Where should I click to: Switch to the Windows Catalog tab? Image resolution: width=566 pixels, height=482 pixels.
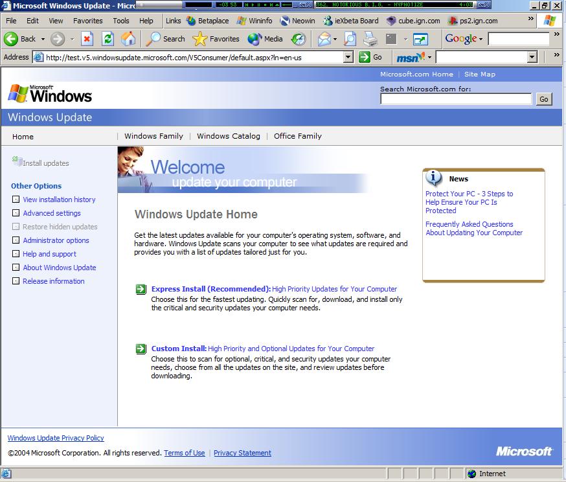[x=228, y=137]
